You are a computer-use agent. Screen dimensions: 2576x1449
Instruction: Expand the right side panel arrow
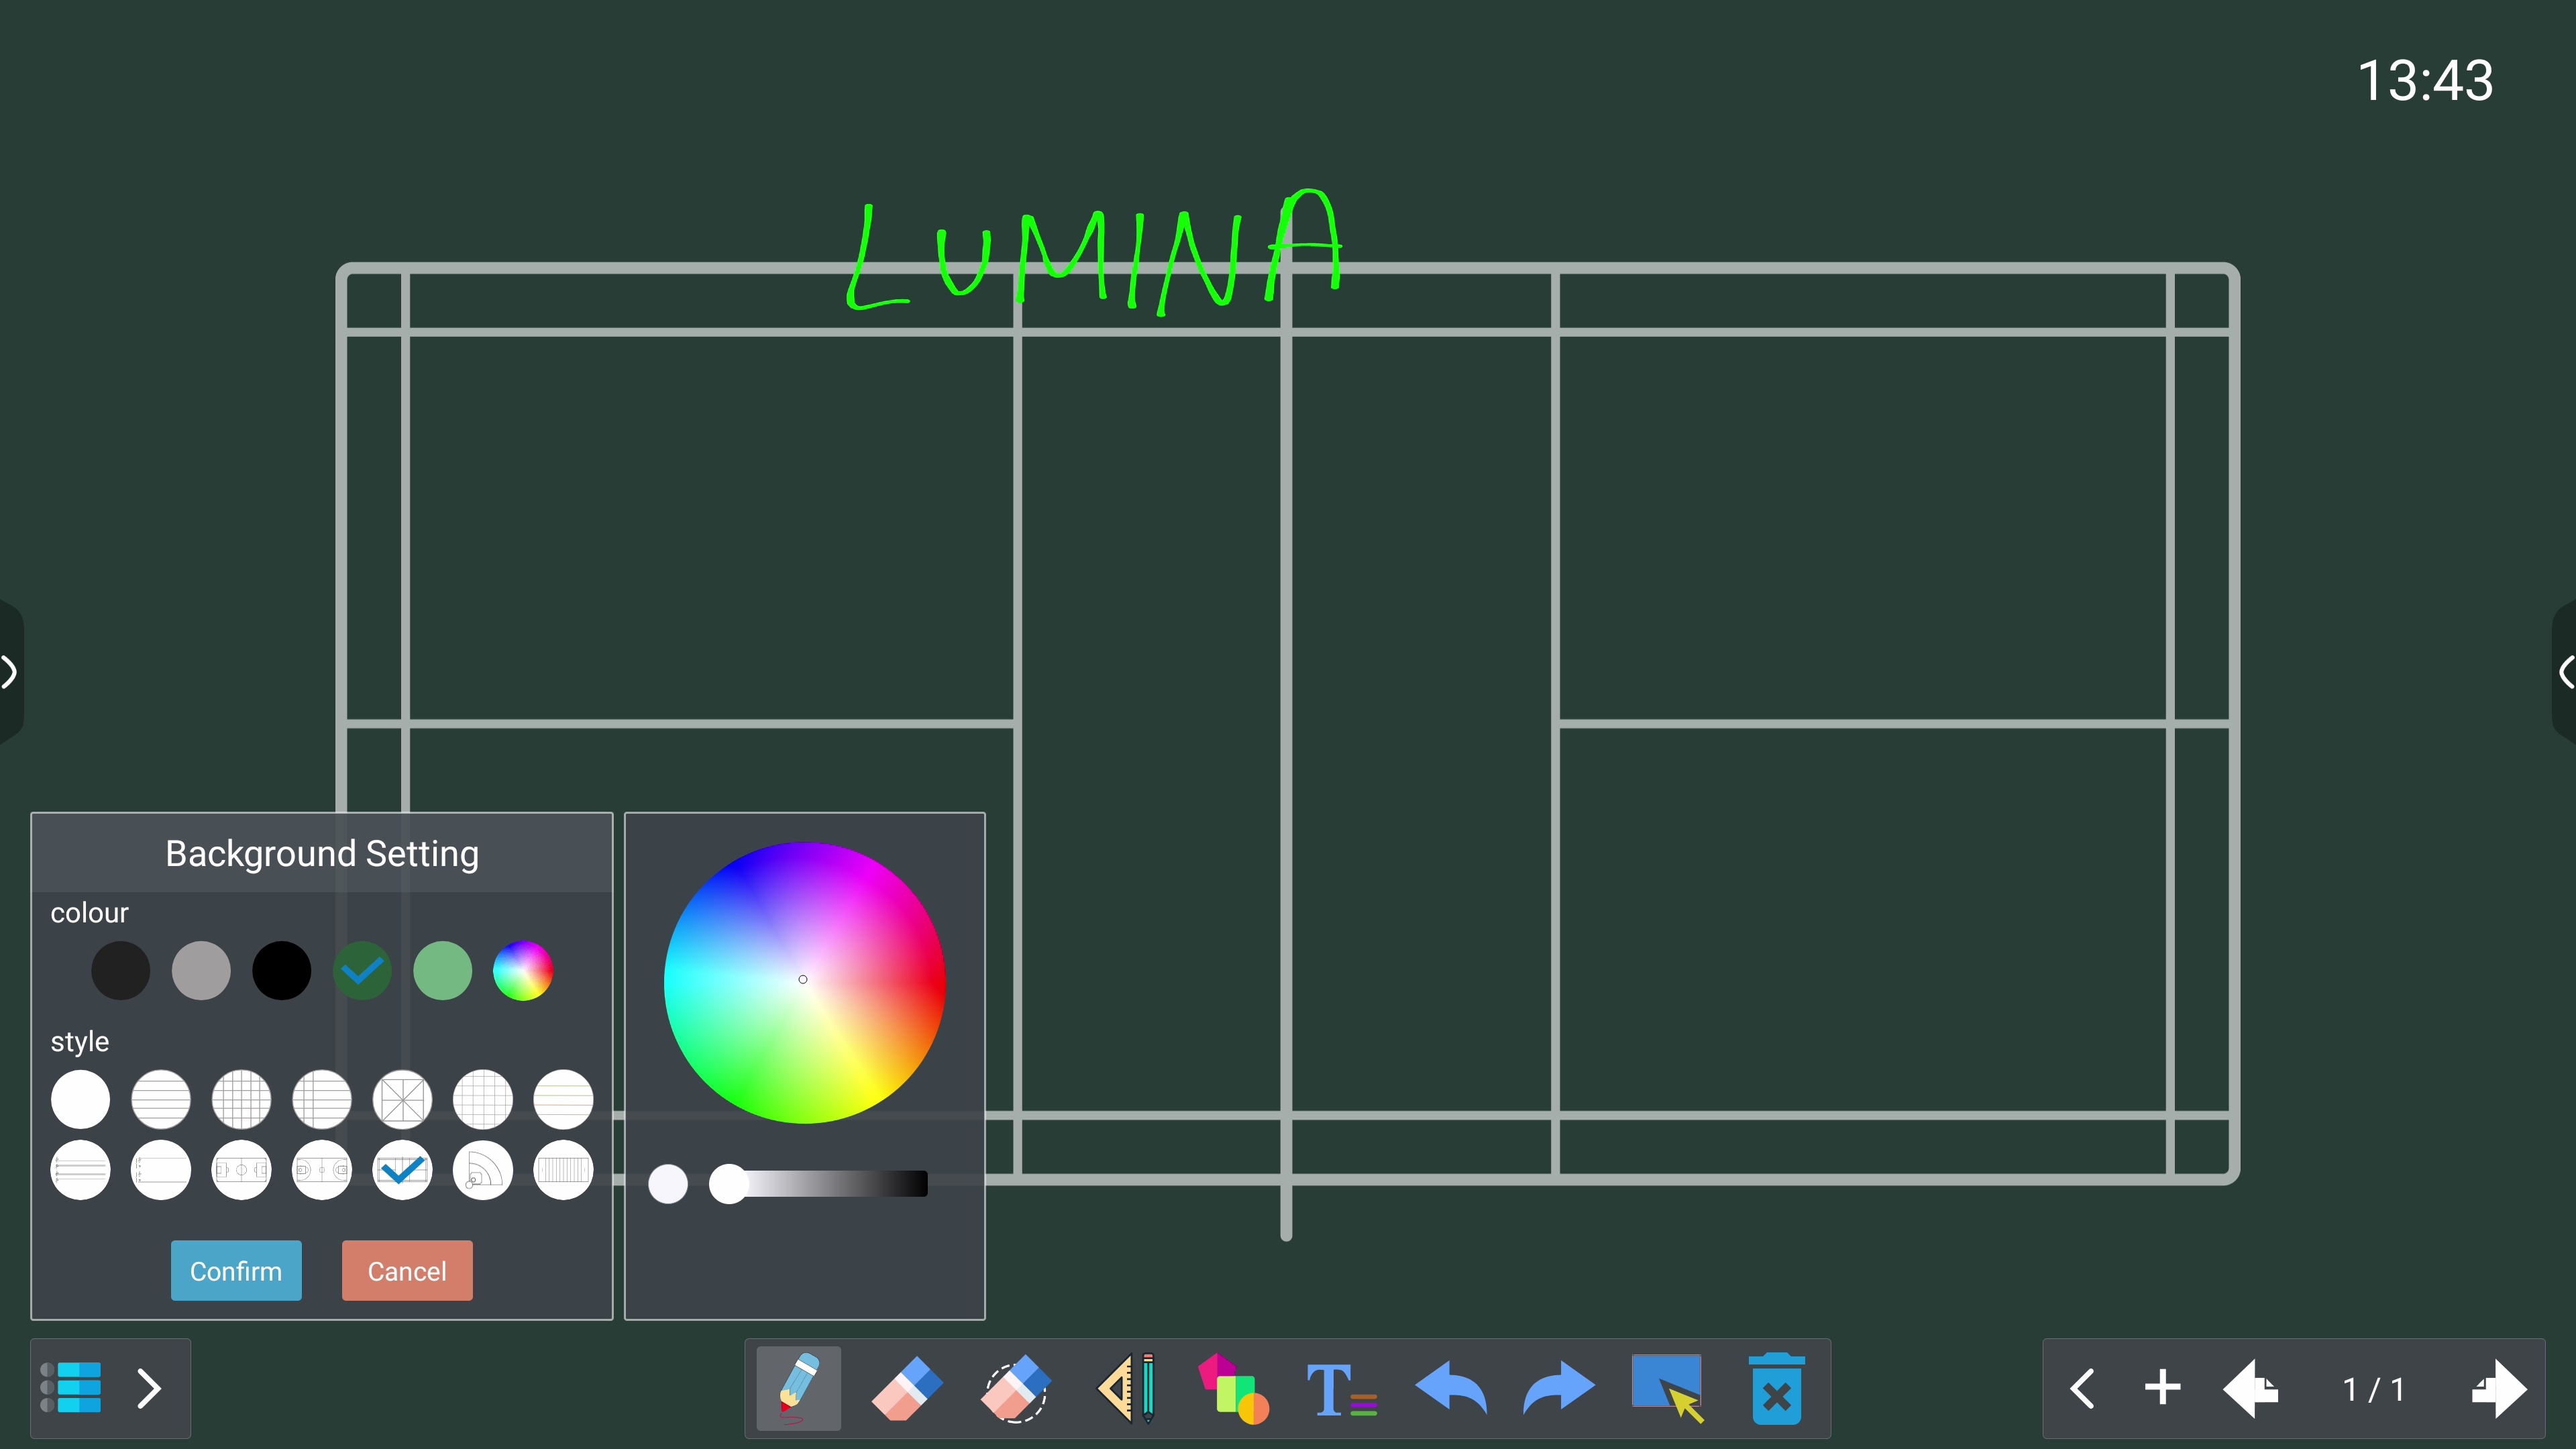point(2565,671)
